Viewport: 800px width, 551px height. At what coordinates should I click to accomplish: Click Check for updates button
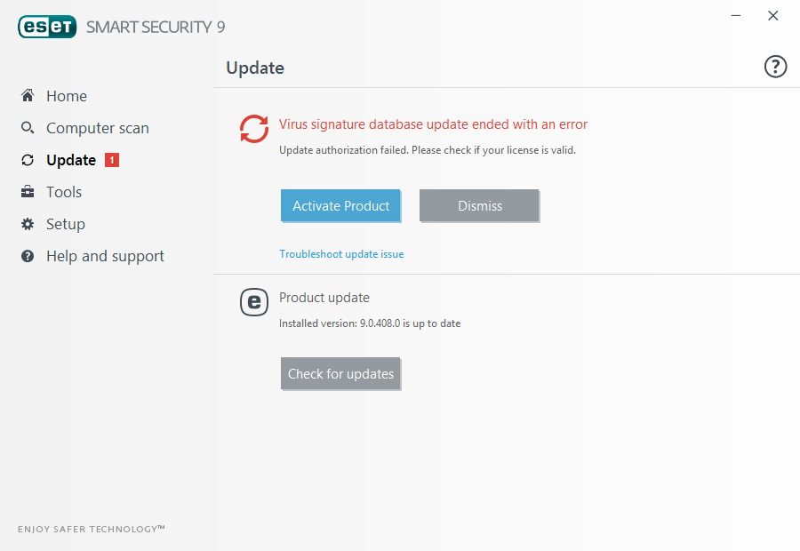340,373
